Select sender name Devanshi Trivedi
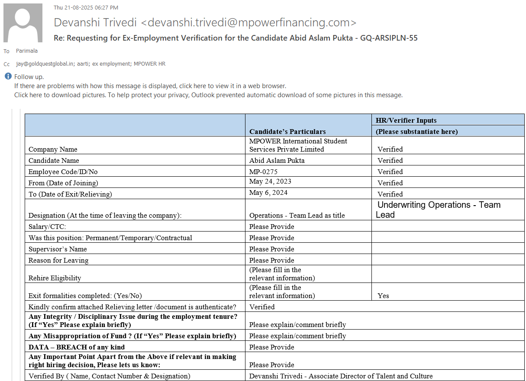 click(96, 22)
